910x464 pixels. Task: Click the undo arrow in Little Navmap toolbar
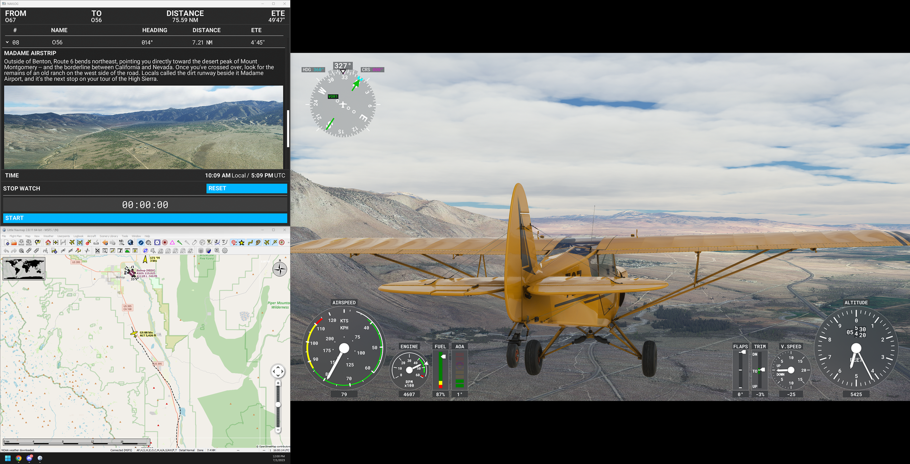pos(6,251)
